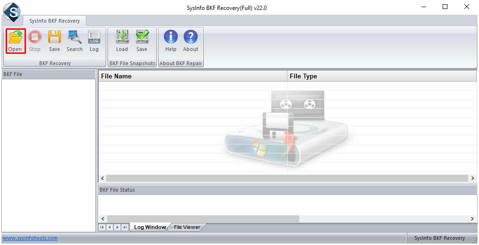Go to previous tab with left-arrow button
The width and height of the screenshot is (479, 245).
pyautogui.click(x=109, y=227)
